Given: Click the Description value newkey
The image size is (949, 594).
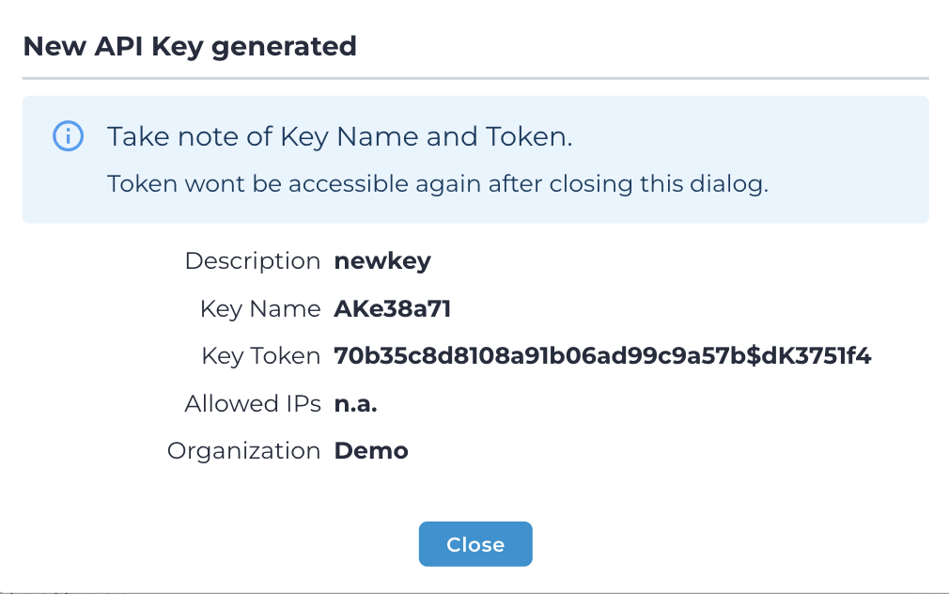Looking at the screenshot, I should pyautogui.click(x=382, y=260).
